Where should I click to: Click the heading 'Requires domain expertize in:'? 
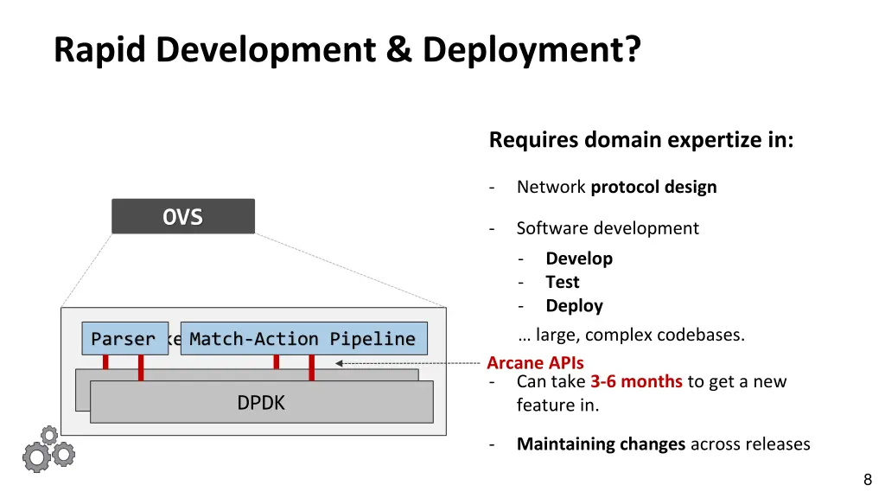tap(641, 139)
